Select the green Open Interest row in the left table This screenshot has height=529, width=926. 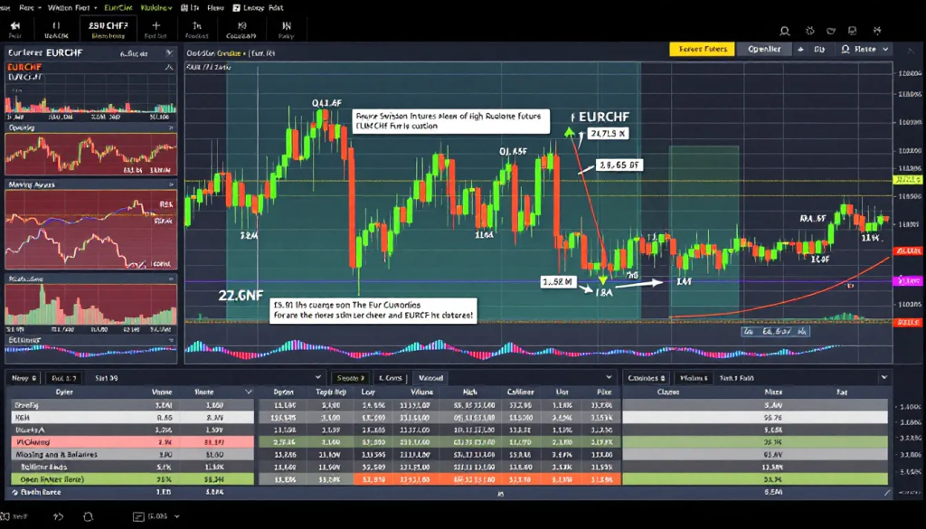pyautogui.click(x=132, y=479)
